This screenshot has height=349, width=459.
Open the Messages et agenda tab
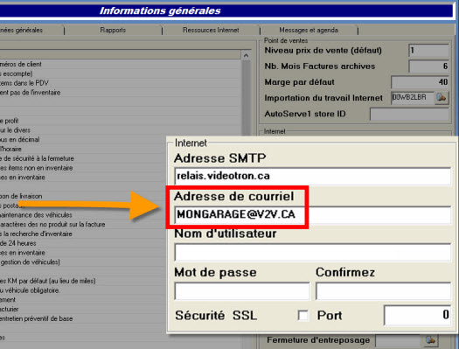point(309,30)
